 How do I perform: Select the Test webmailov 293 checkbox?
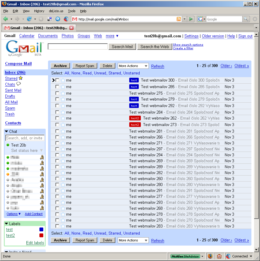coord(57,202)
